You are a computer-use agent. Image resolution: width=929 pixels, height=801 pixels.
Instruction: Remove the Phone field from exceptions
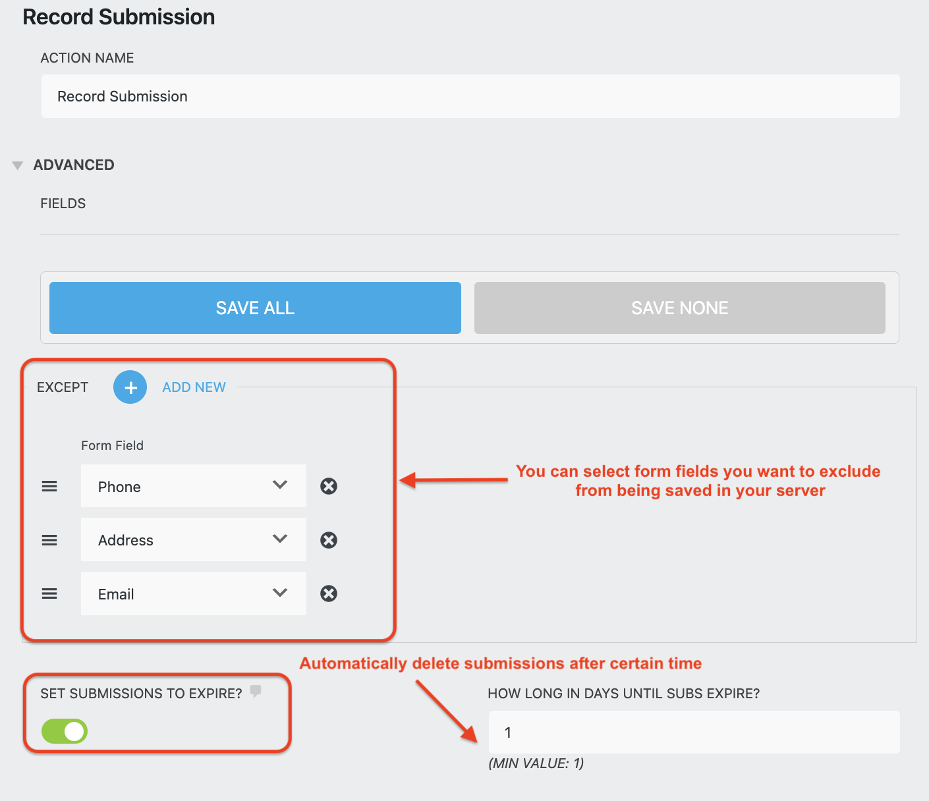coord(329,486)
